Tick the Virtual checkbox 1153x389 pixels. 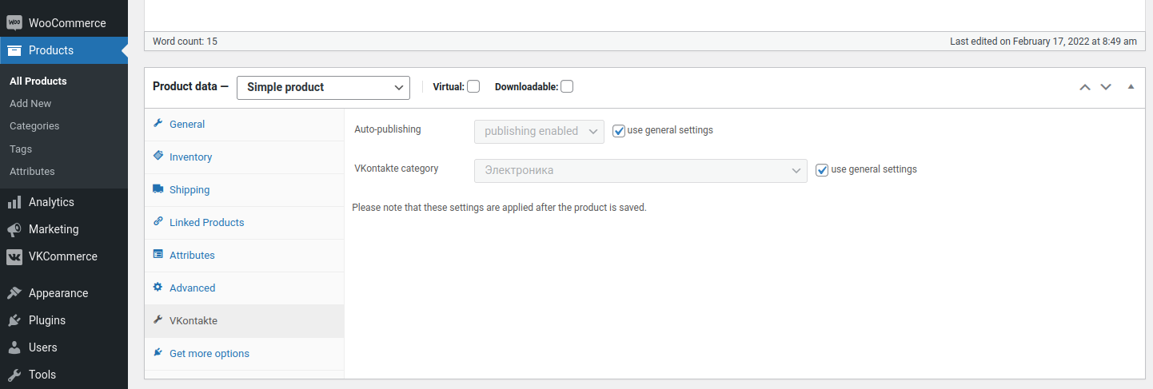[473, 86]
